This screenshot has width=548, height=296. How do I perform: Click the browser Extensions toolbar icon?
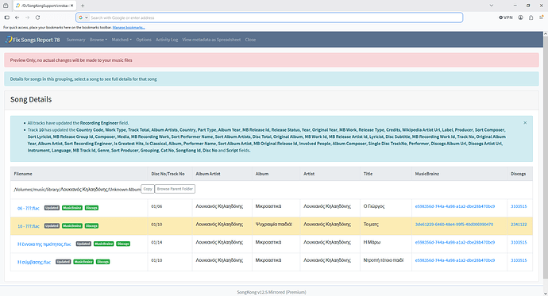531,17
